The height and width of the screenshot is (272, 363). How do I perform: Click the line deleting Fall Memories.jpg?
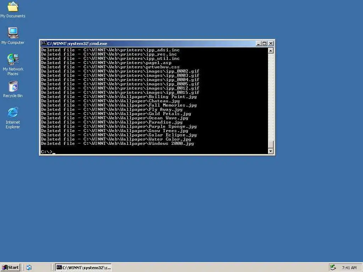(119, 105)
